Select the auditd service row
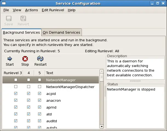Viewport: 167px width, 131px height. 51,121
